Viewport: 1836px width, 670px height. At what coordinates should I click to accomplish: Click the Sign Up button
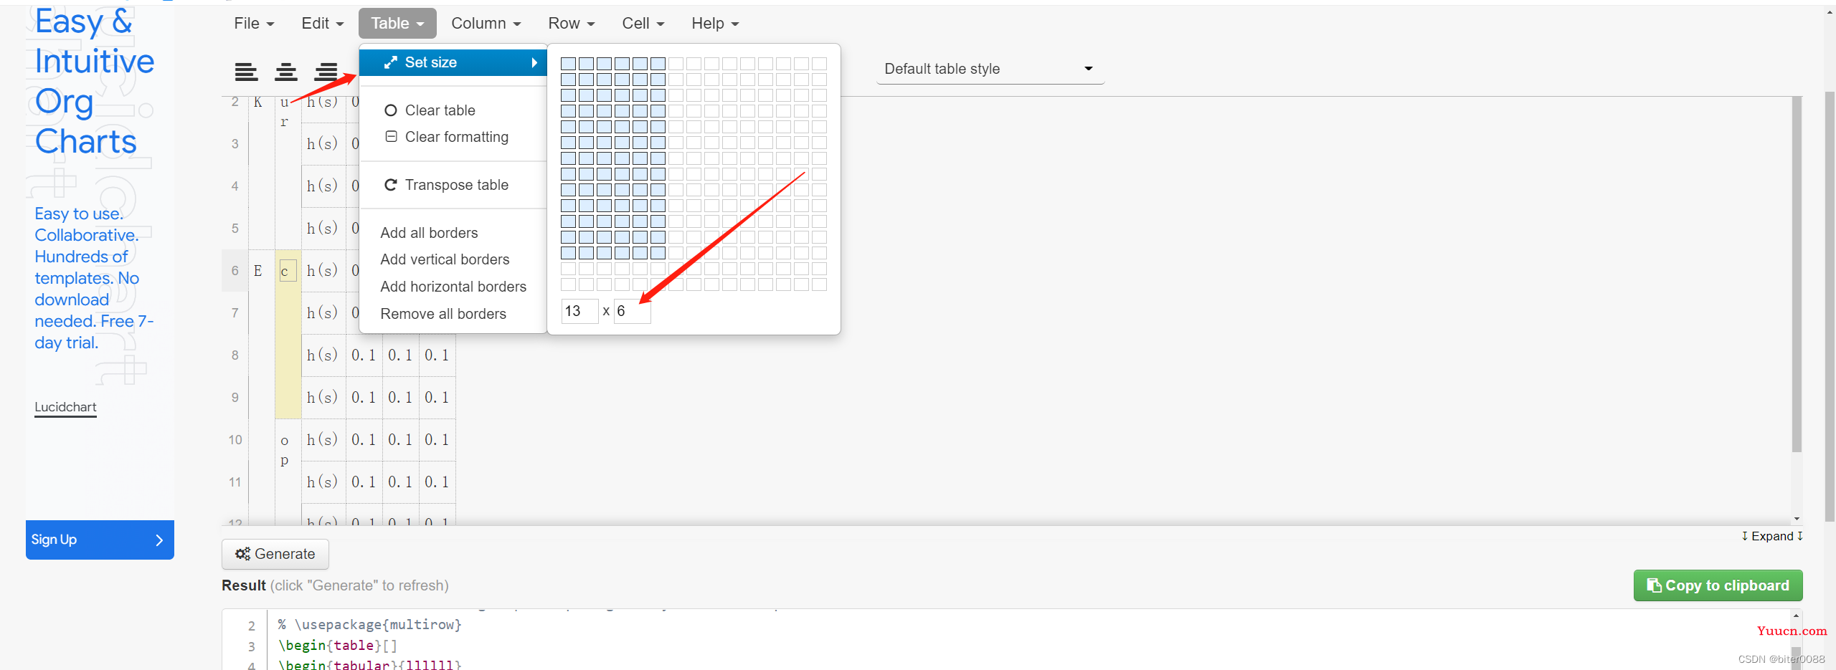coord(100,540)
